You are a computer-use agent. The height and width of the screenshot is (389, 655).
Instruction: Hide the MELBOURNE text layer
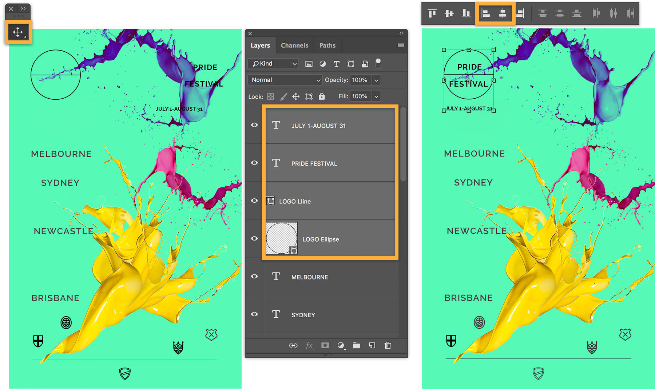pyautogui.click(x=254, y=277)
